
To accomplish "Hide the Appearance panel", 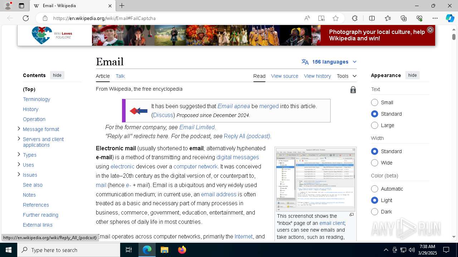I will [x=412, y=75].
